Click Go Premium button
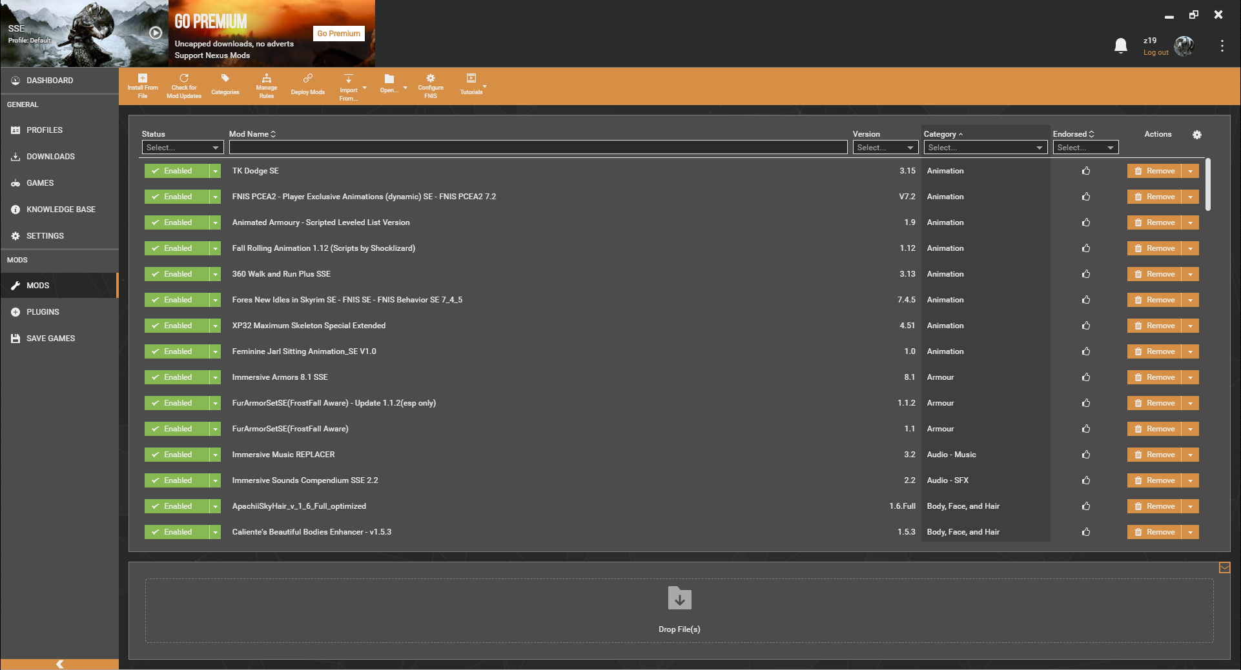This screenshot has width=1241, height=670. pyautogui.click(x=339, y=34)
